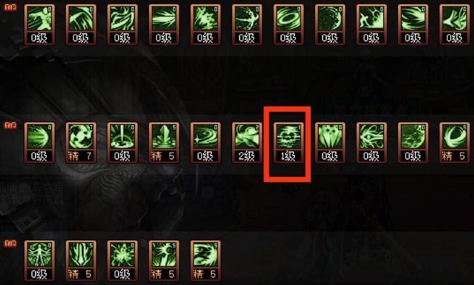Click the 精 7 swirling orb skill
The height and width of the screenshot is (285, 474).
tap(81, 143)
